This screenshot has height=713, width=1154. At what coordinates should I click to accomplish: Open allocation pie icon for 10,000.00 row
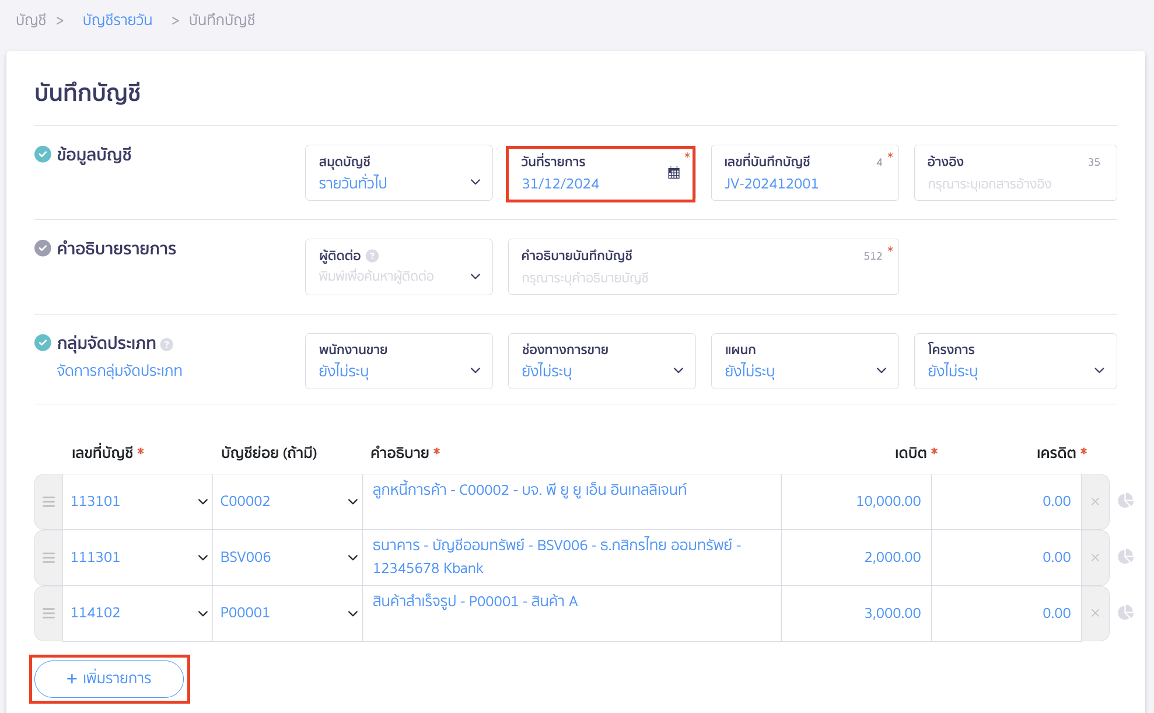(1125, 501)
